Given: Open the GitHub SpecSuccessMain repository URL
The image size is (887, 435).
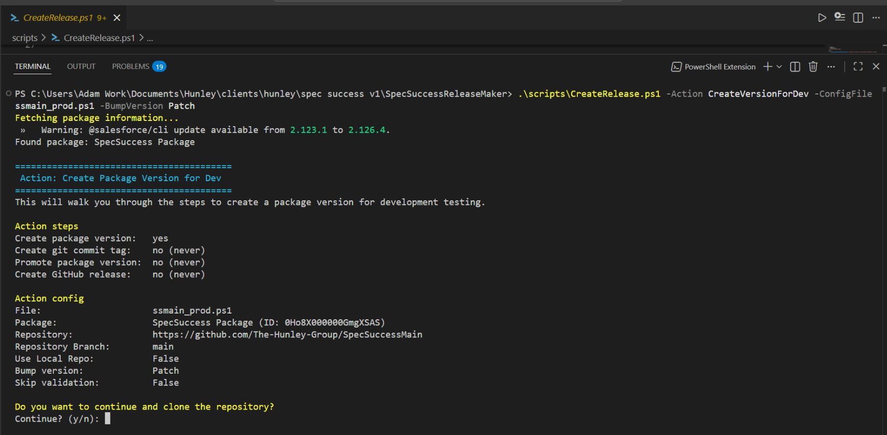Looking at the screenshot, I should [287, 334].
